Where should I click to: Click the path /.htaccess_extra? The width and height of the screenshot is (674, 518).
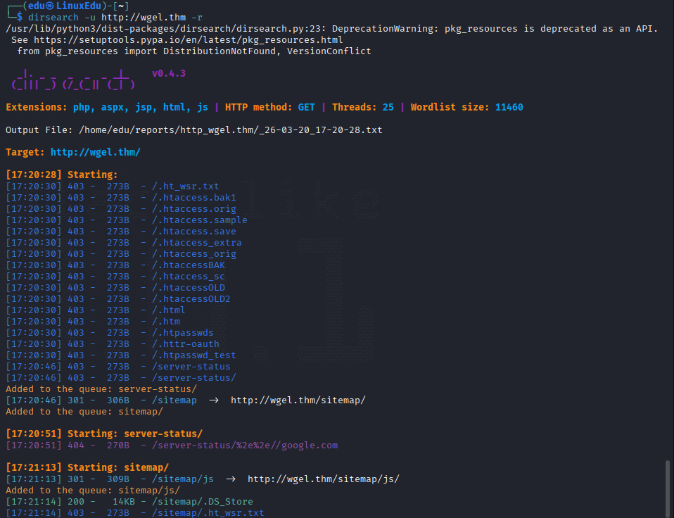197,242
